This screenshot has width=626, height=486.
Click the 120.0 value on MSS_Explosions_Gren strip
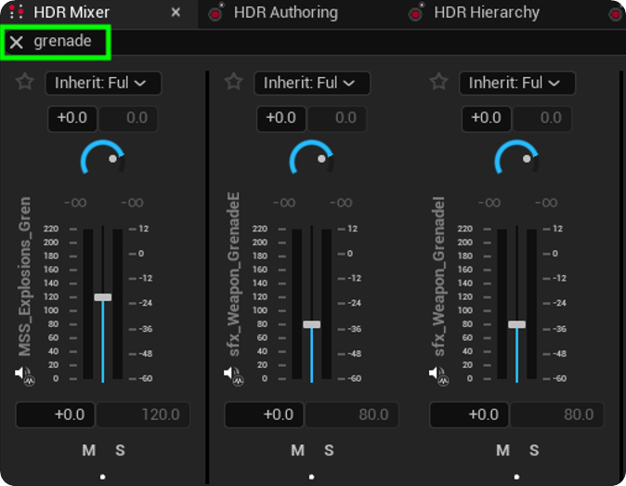click(x=143, y=415)
